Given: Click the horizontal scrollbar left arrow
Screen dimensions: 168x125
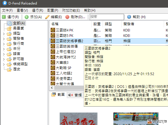Looking at the screenshot, I should (52, 88).
